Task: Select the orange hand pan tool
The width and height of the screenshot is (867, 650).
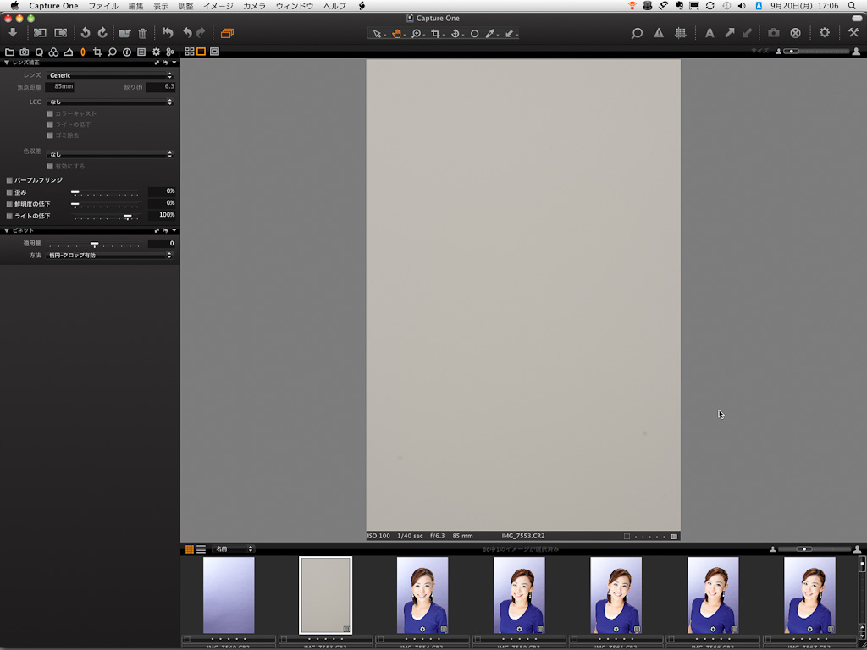Action: coord(396,34)
